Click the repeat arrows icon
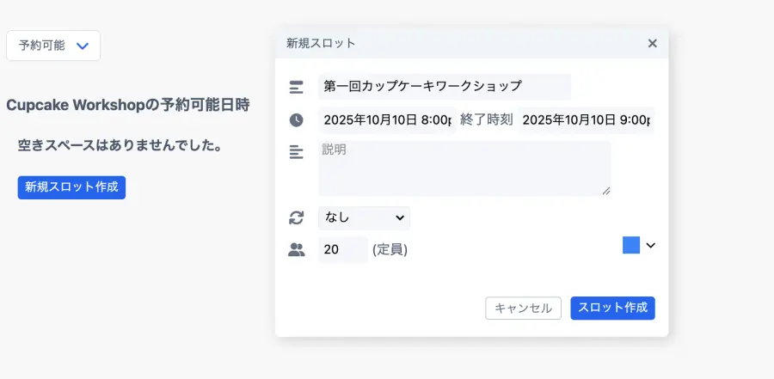The image size is (774, 379). point(297,217)
